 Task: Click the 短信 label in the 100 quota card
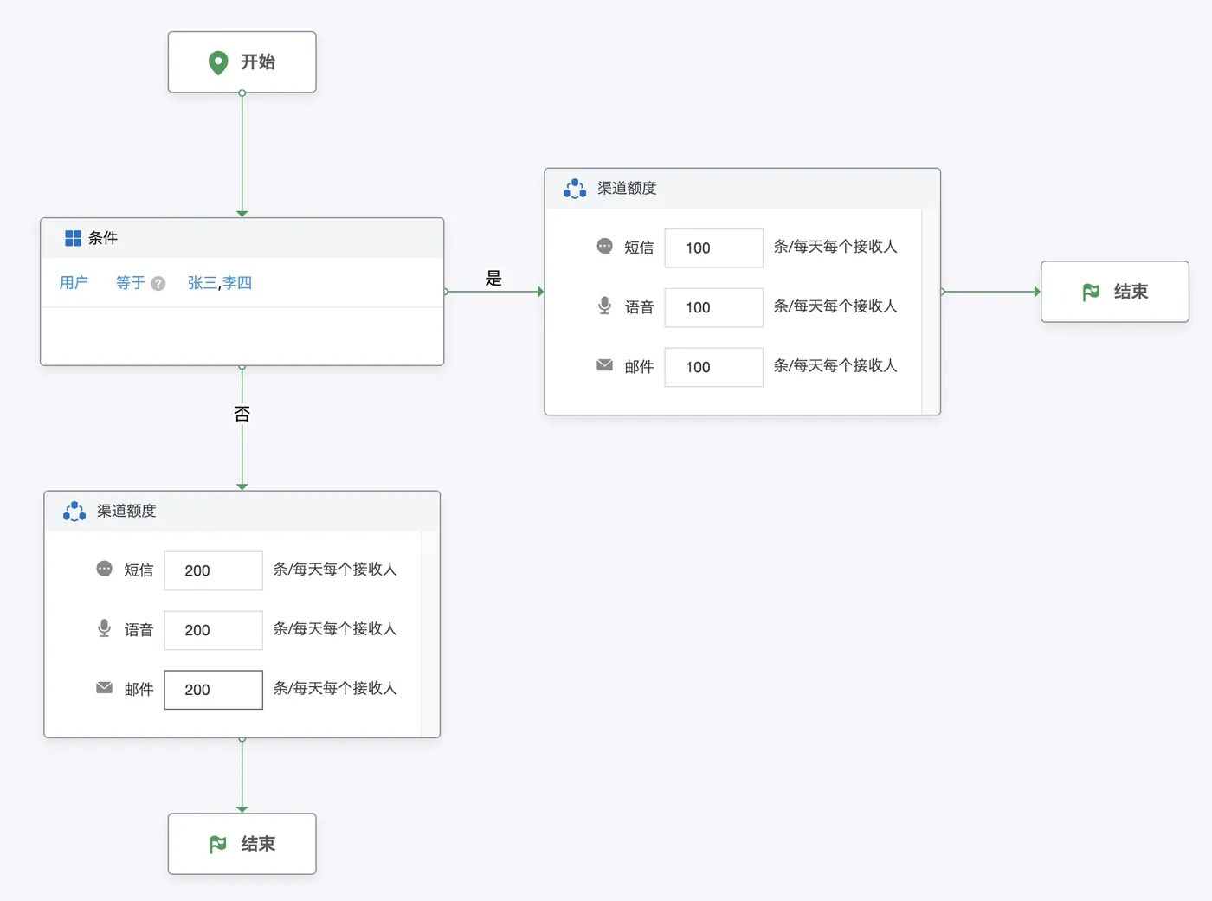tap(639, 248)
